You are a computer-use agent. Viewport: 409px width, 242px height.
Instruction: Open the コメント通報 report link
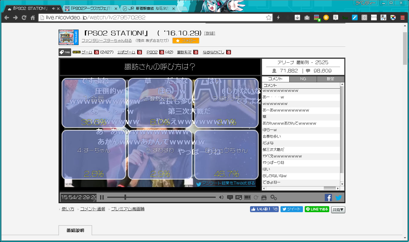point(93,209)
